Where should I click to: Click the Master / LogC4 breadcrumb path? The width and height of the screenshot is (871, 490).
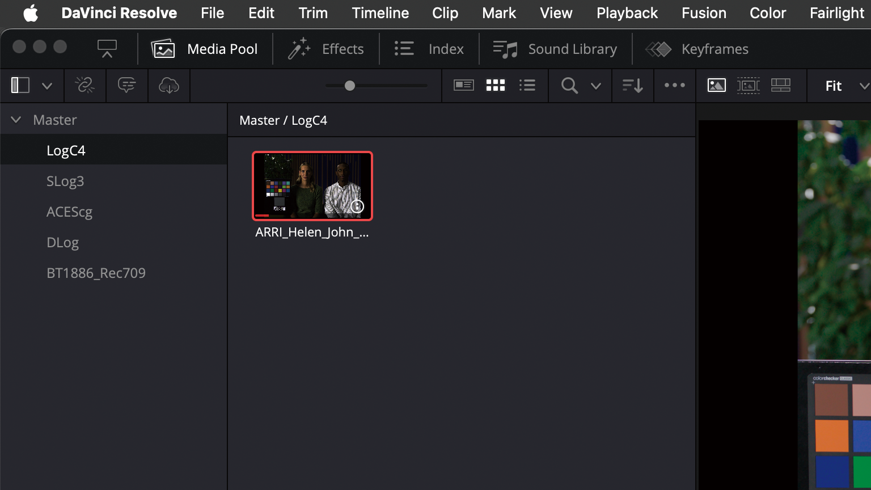(x=284, y=120)
